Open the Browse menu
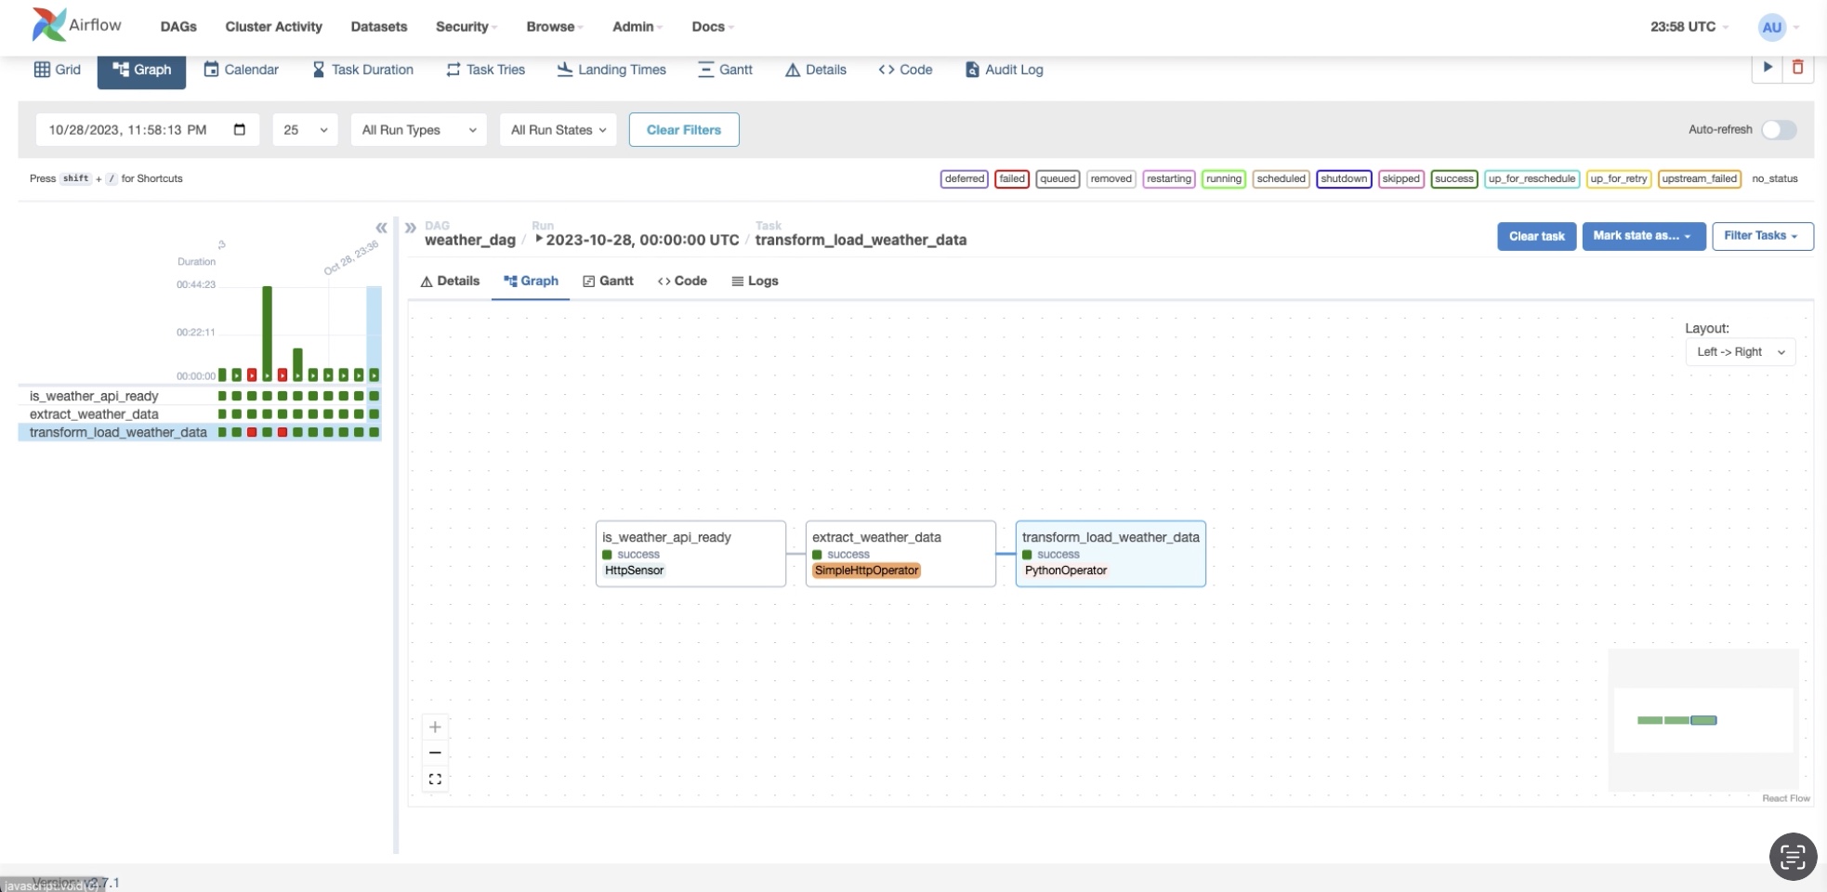 tap(554, 27)
